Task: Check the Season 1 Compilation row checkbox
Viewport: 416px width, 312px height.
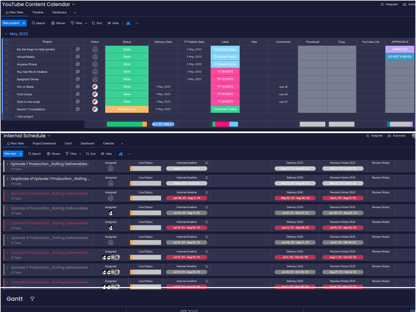Action: click(x=6, y=109)
